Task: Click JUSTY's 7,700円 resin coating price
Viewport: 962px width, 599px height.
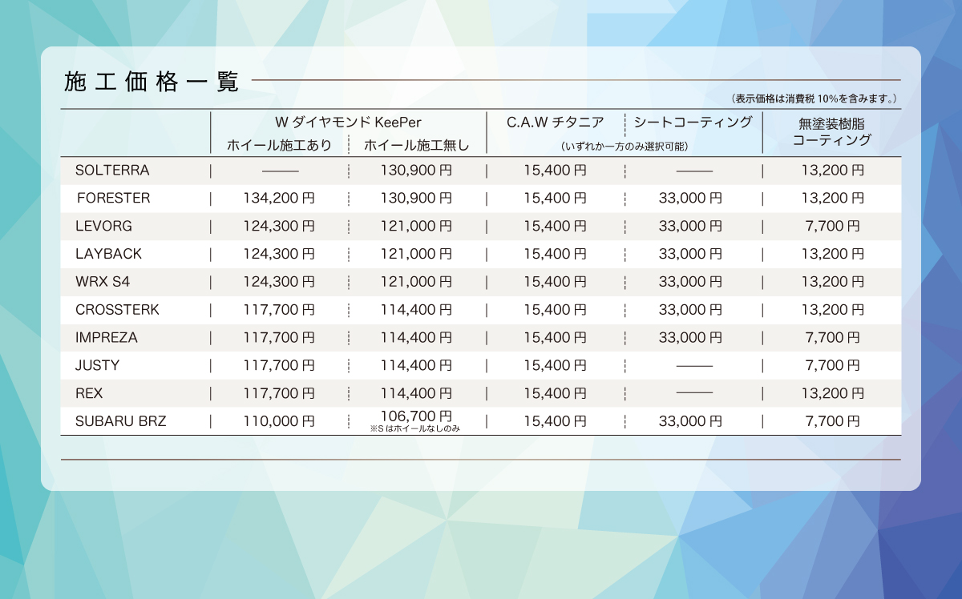Action: [832, 365]
